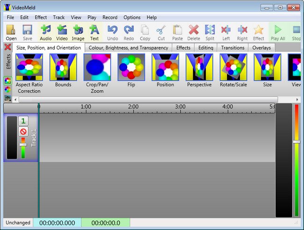Switch to the Editing tab

[206, 48]
